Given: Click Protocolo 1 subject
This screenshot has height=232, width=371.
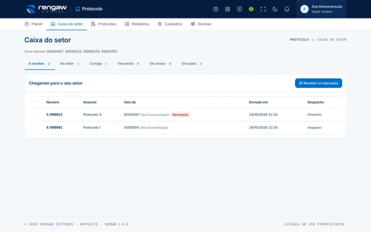Looking at the screenshot, I should tap(92, 128).
